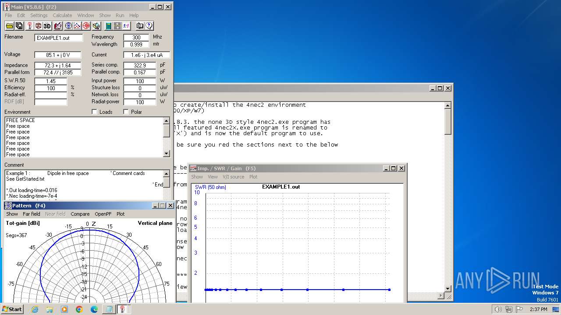Select FREE SPACE in Environment list
The width and height of the screenshot is (561, 315).
coord(84,120)
